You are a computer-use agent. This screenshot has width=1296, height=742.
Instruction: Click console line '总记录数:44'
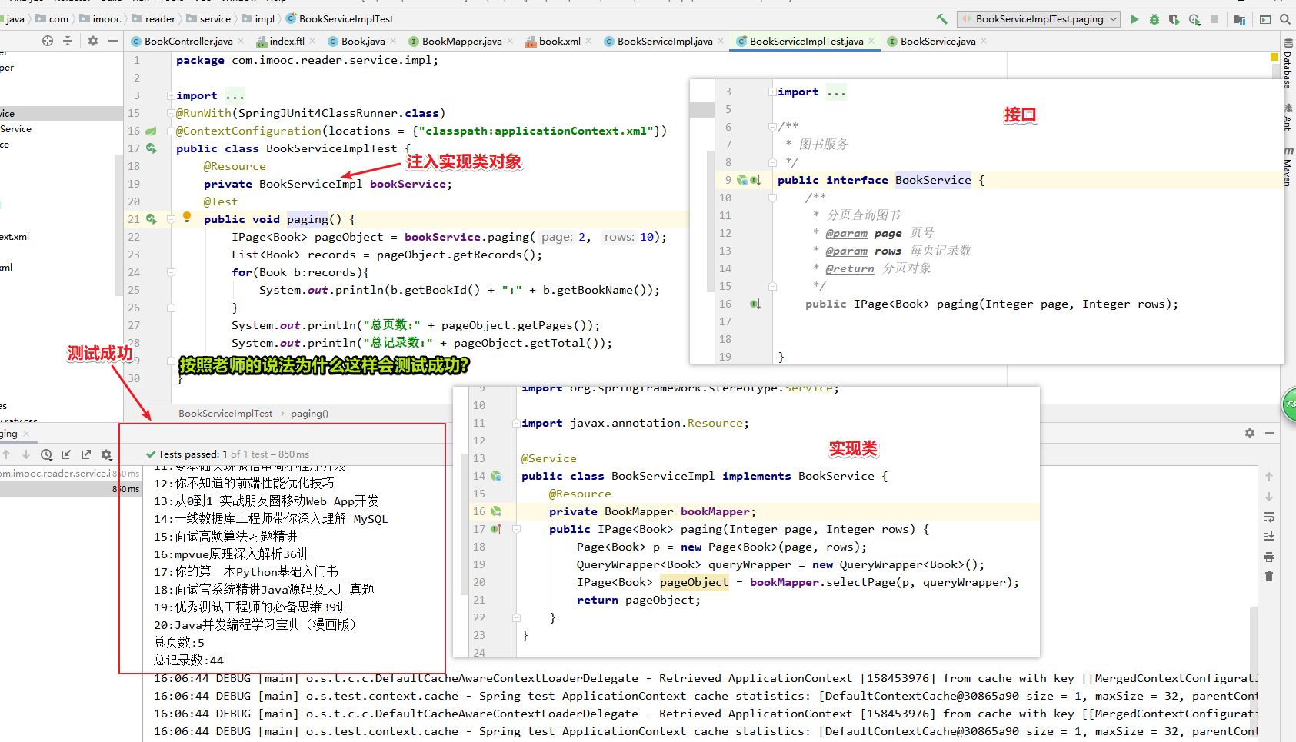coord(189,660)
